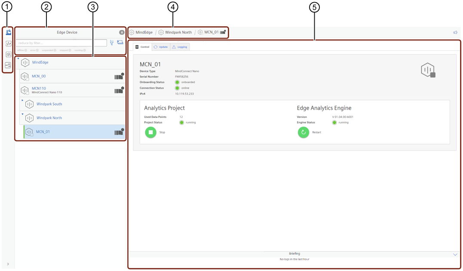Toggle the running filter chip

(x=80, y=50)
